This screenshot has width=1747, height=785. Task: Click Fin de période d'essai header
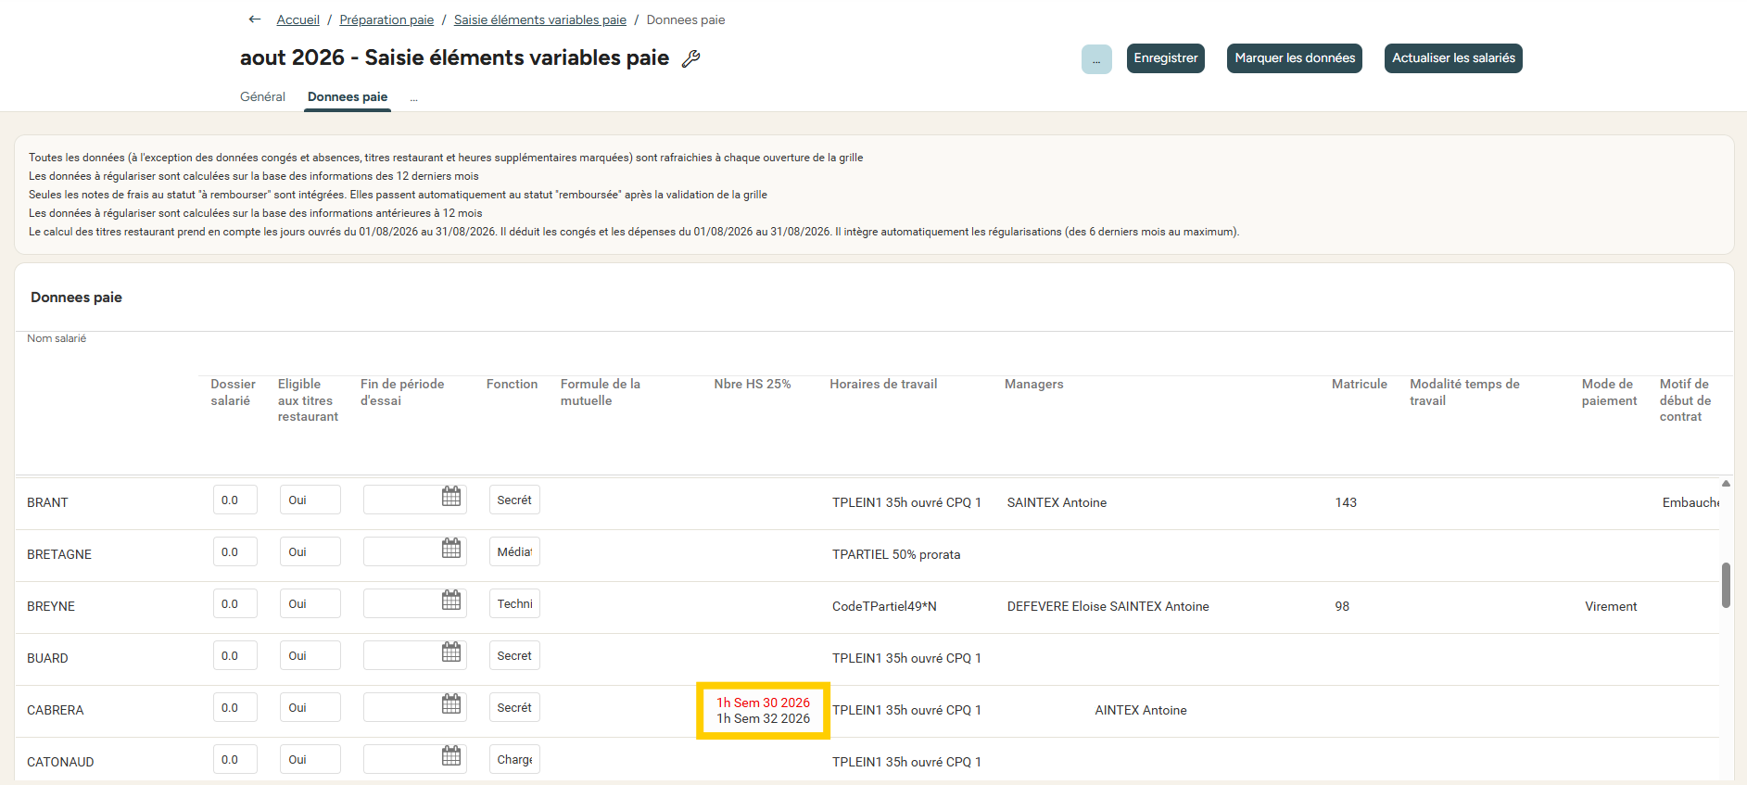click(402, 392)
